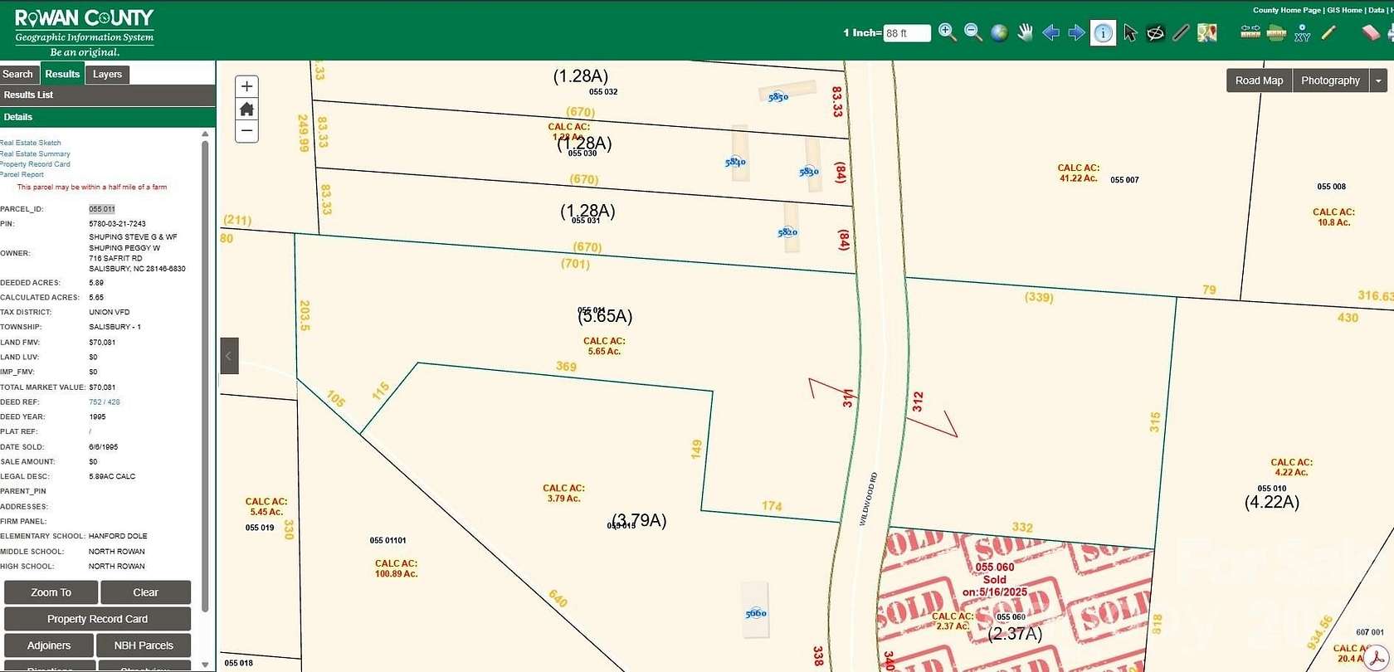
Task: Open the Property Record Card link
Action: coord(35,164)
